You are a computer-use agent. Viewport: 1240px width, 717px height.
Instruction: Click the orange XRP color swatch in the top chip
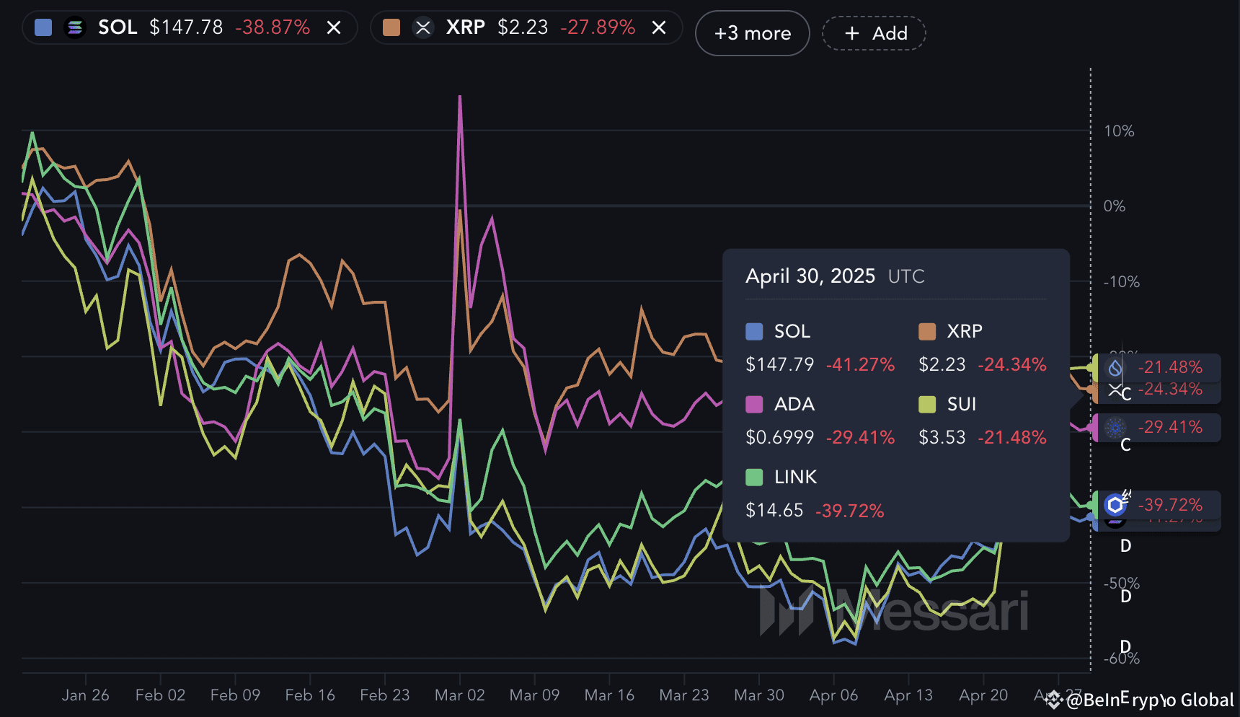[x=391, y=28]
